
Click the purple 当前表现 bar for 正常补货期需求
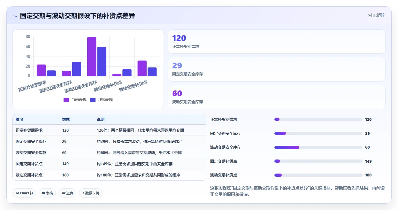[x=41, y=70]
